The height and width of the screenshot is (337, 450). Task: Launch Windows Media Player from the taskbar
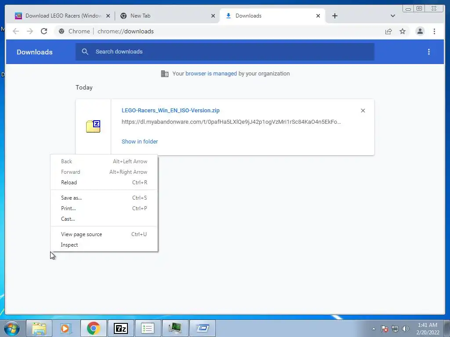[66, 328]
